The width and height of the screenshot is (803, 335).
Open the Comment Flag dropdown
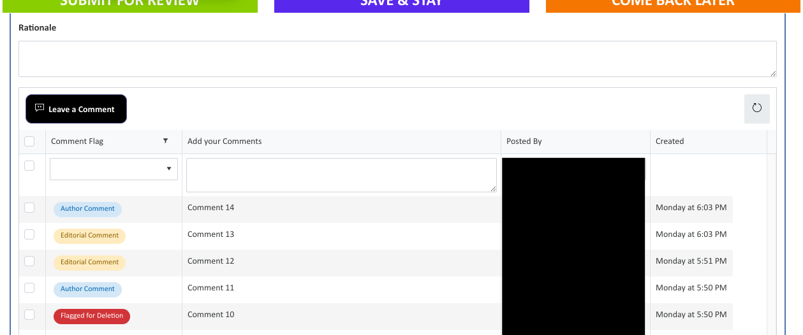pyautogui.click(x=114, y=169)
